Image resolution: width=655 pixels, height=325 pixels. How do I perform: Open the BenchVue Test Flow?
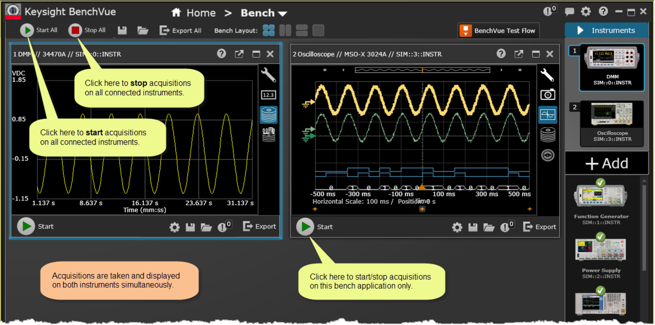click(x=498, y=31)
